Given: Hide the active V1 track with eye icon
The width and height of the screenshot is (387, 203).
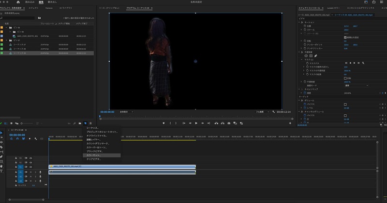Looking at the screenshot, I should tap(30, 167).
